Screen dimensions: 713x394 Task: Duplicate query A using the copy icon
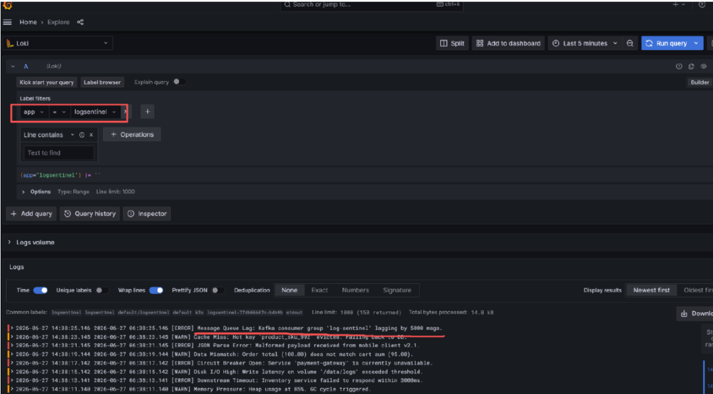tap(691, 67)
